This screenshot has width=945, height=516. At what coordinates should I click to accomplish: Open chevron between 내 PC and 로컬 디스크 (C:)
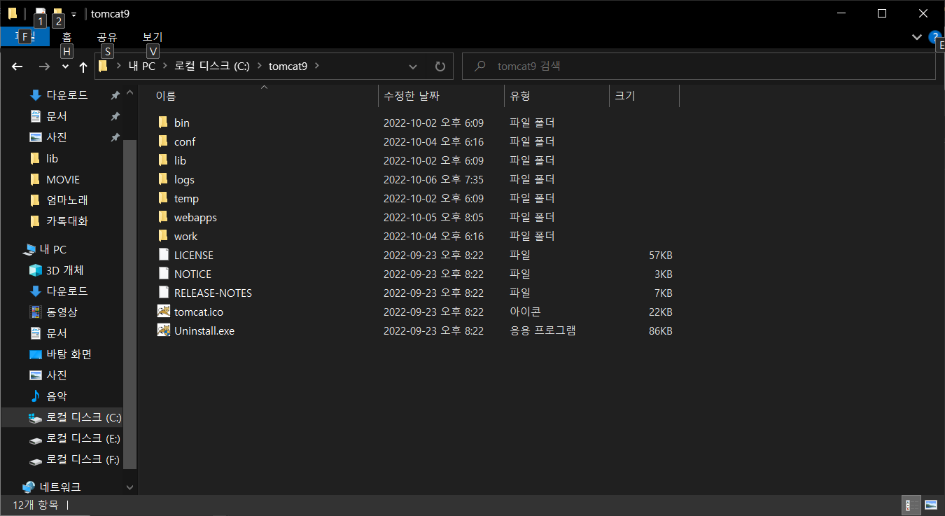pos(166,67)
